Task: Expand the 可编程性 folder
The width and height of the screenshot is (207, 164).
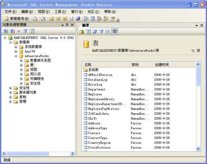Action: point(21,79)
